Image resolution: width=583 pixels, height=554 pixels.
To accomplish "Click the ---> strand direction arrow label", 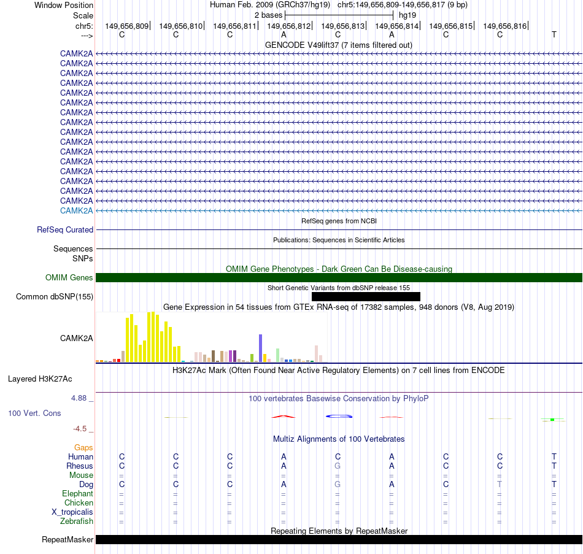I will click(x=87, y=36).
